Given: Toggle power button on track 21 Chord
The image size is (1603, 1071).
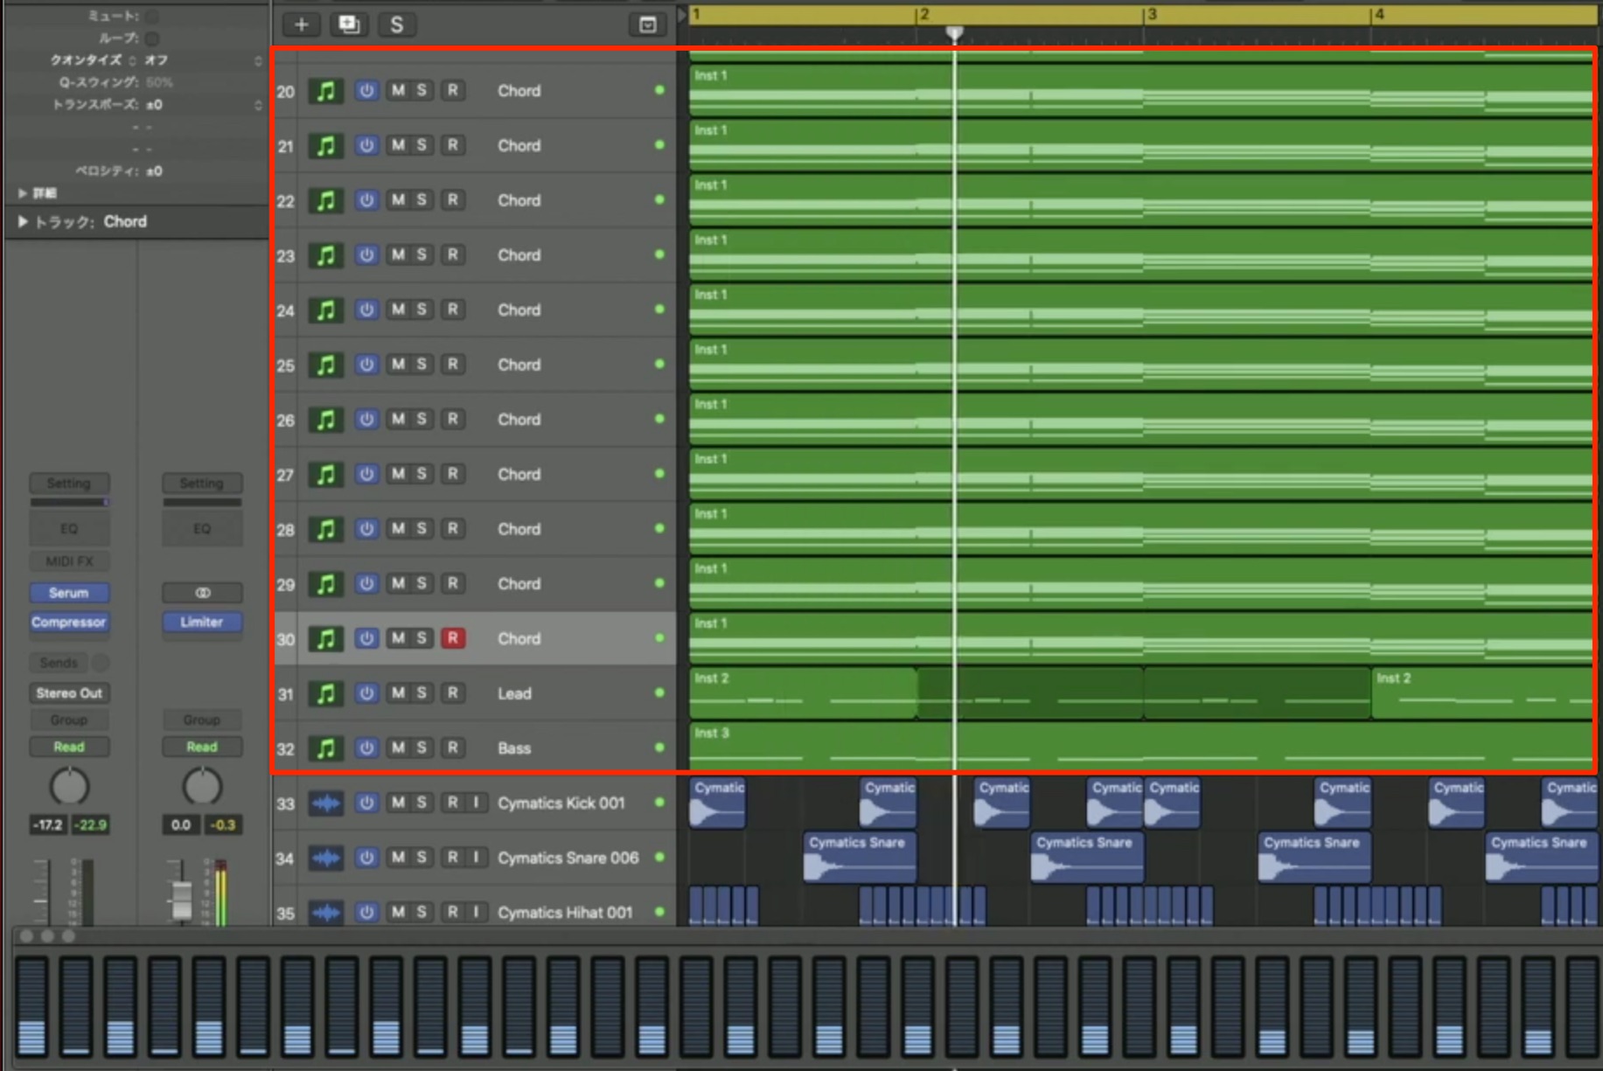Looking at the screenshot, I should [x=366, y=145].
